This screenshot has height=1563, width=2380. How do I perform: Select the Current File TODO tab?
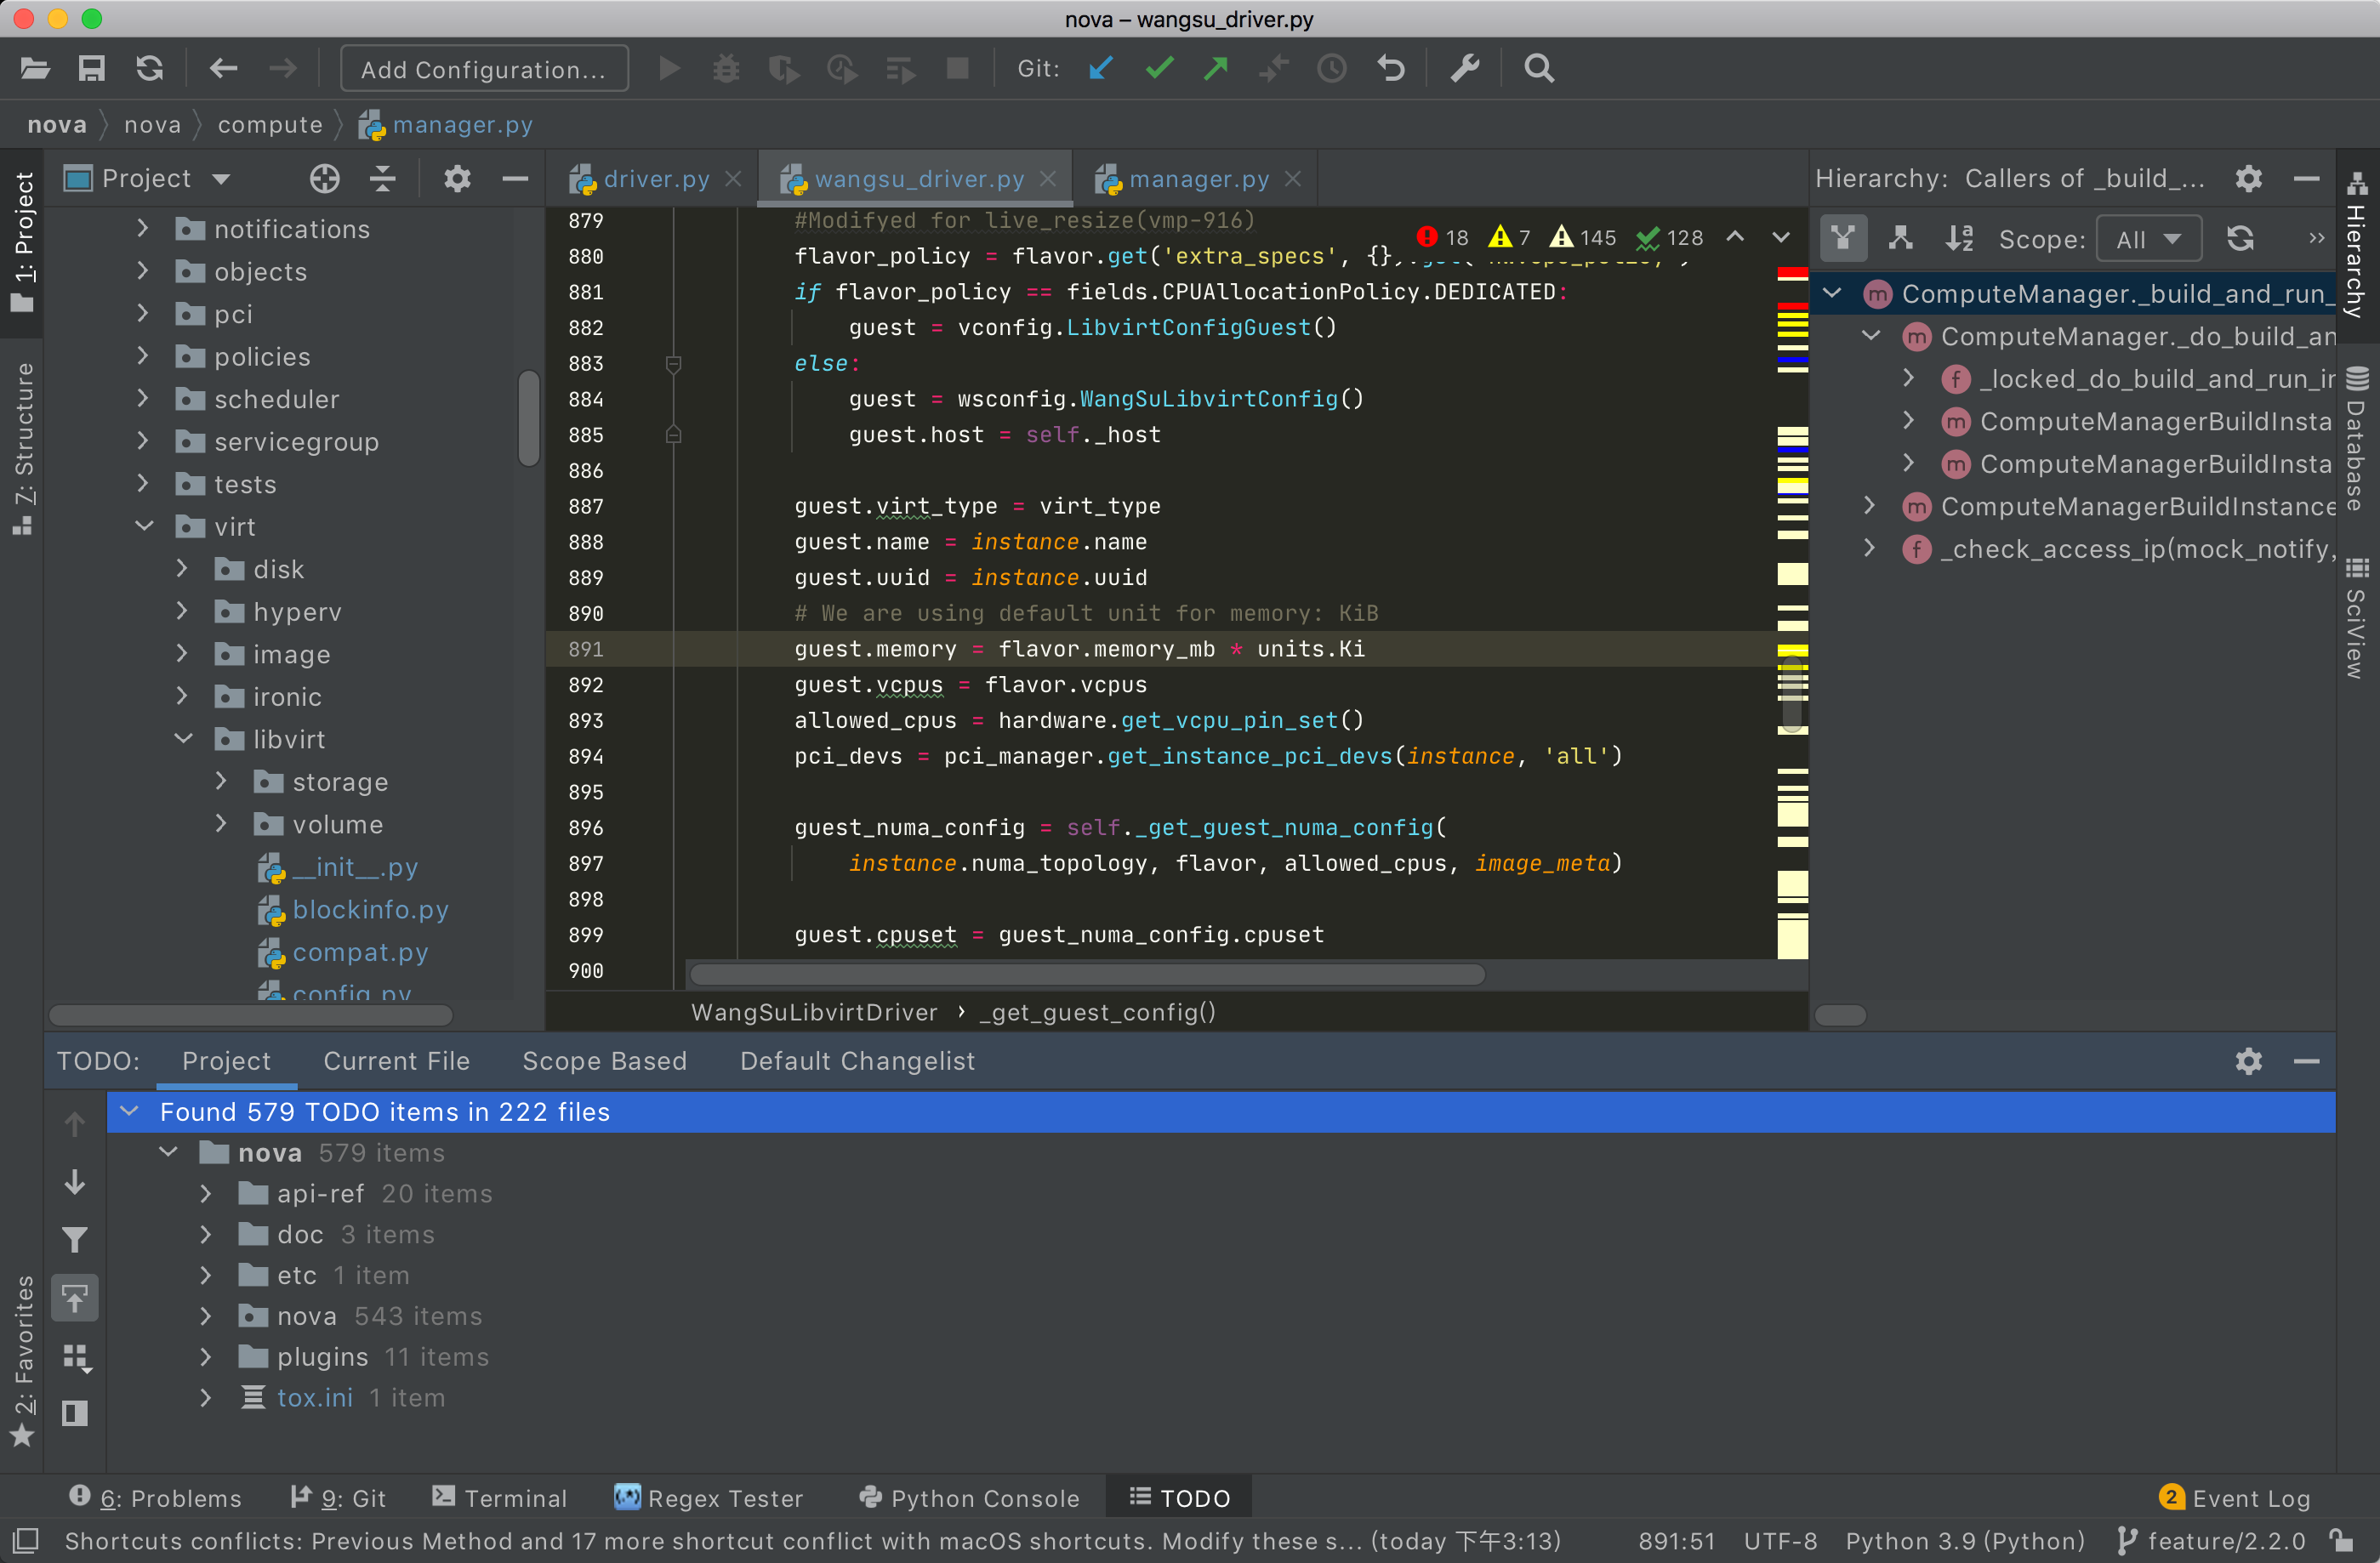(x=396, y=1061)
